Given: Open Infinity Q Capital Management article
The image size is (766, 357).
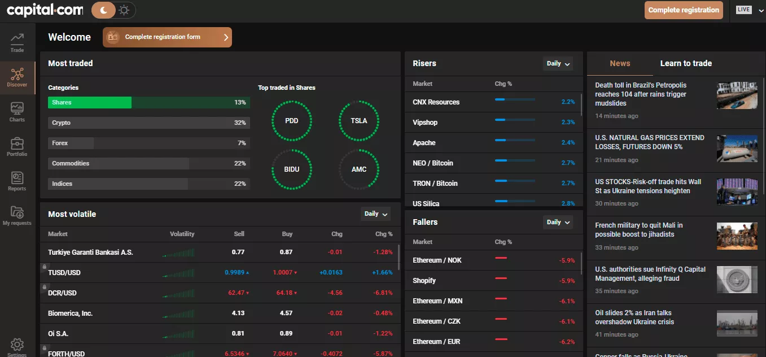Looking at the screenshot, I should point(650,274).
